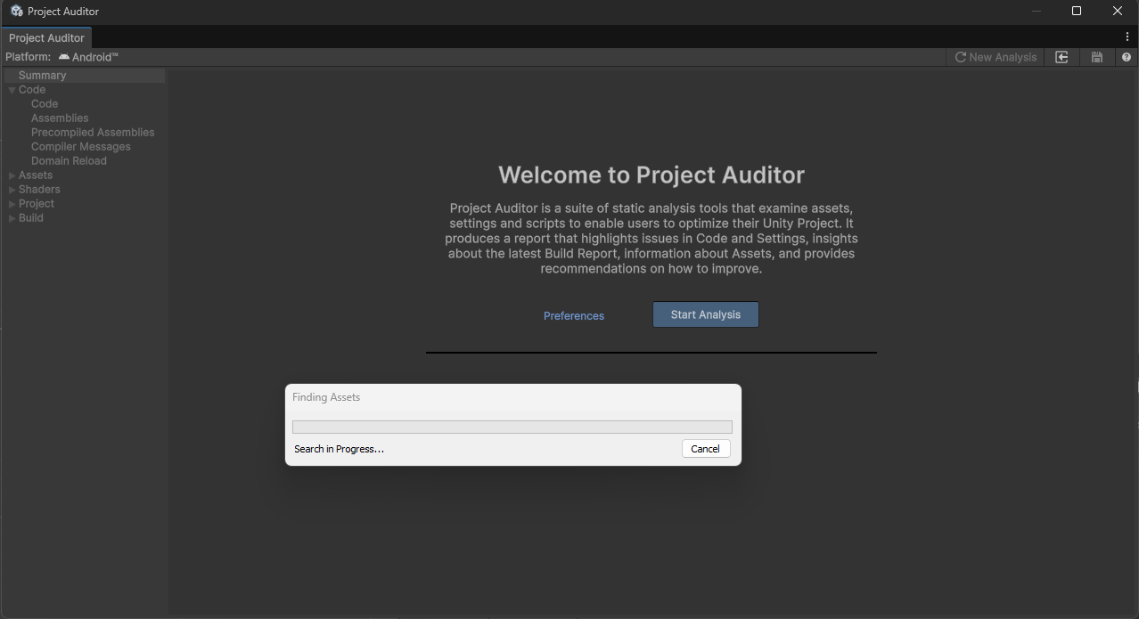Click the save report floppy icon
Image resolution: width=1139 pixels, height=619 pixels.
click(1097, 57)
